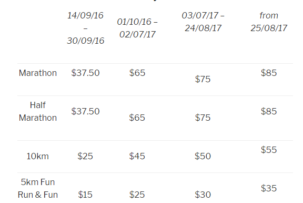Click the Marathon $65 price cell
The image size is (303, 203).
click(x=137, y=73)
